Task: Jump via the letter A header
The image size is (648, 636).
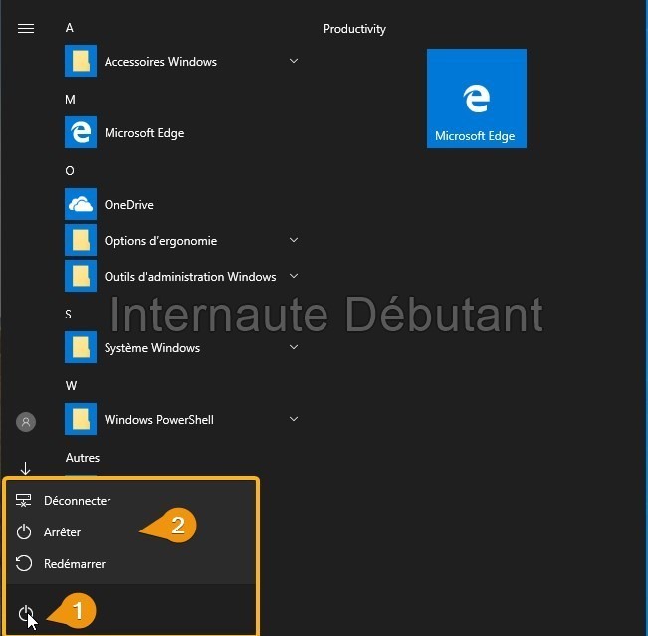Action: pos(70,28)
